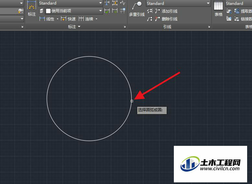Expand the 标注 panel title
252x184 pixels.
click(74, 27)
